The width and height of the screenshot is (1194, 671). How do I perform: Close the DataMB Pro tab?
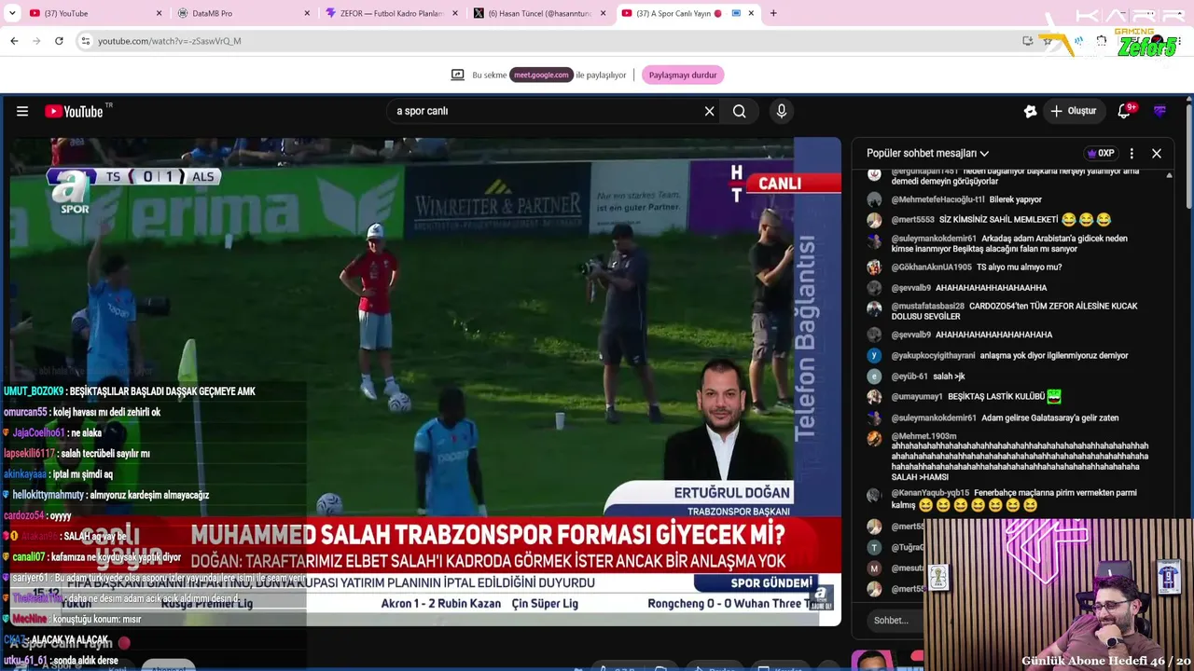(307, 13)
